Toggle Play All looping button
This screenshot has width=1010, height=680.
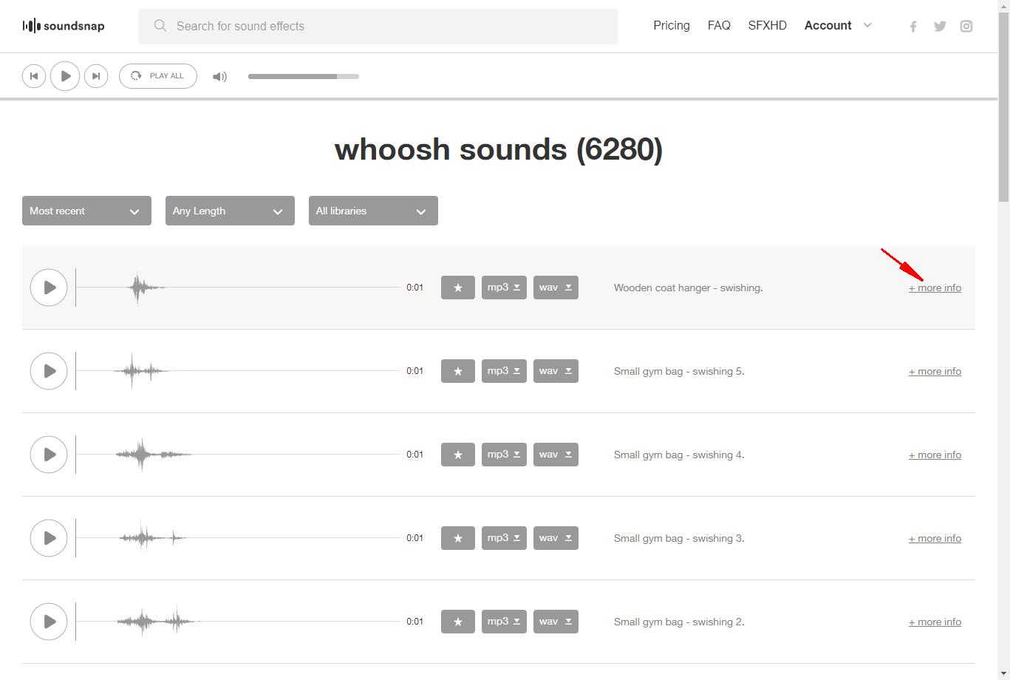pos(158,76)
